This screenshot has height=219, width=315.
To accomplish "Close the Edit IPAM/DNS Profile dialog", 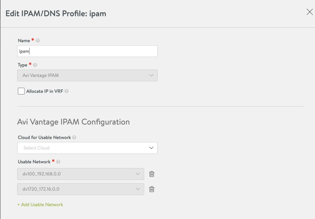I will pyautogui.click(x=309, y=12).
